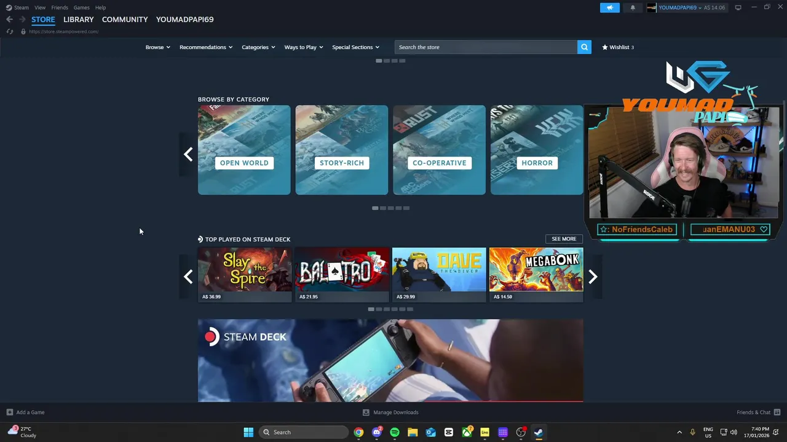787x442 pixels.
Task: Expand the Special Sections dropdown
Action: click(x=355, y=47)
